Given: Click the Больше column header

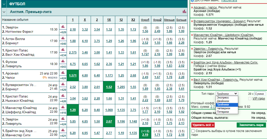Looking at the screenshot, I should pos(181,20).
